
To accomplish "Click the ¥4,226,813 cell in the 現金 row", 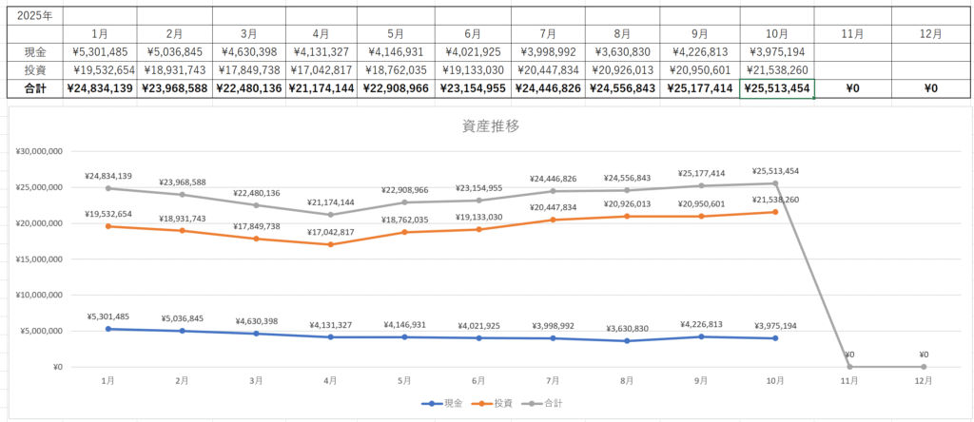I will (x=699, y=51).
